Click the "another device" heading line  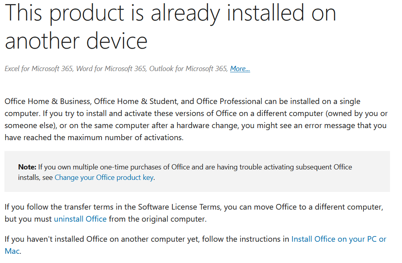point(76,41)
